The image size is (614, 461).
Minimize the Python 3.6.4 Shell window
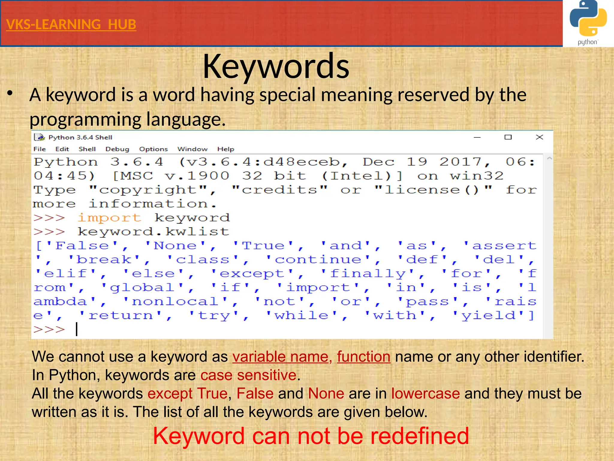click(477, 137)
